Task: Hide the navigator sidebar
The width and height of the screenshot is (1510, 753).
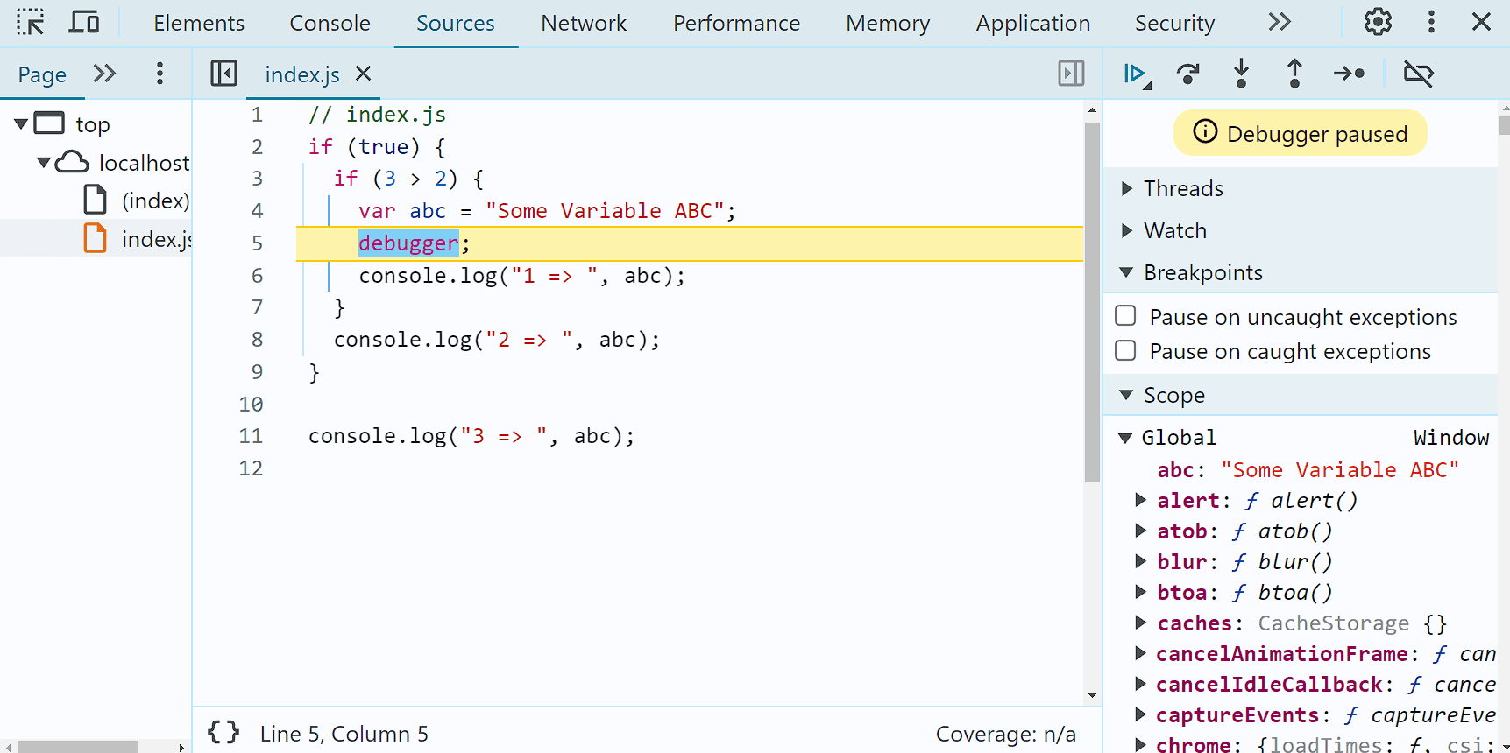Action: point(223,74)
